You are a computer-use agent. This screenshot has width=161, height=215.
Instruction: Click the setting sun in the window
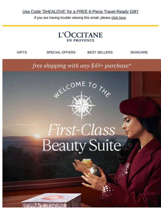37,136
